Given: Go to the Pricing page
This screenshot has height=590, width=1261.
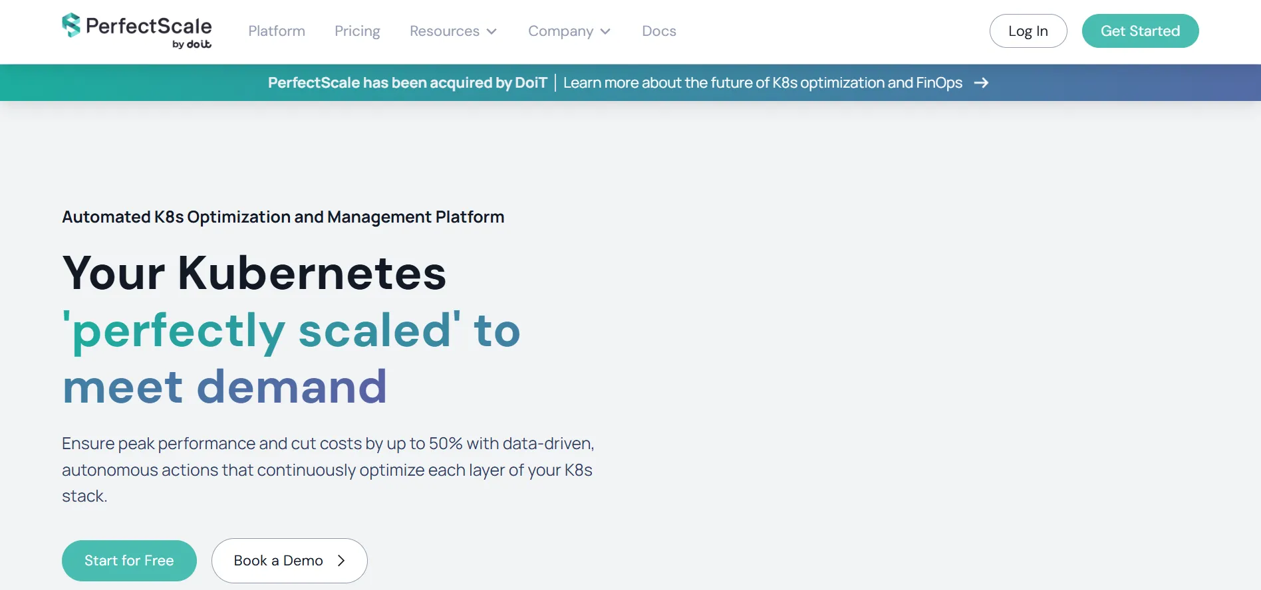Looking at the screenshot, I should (x=357, y=31).
